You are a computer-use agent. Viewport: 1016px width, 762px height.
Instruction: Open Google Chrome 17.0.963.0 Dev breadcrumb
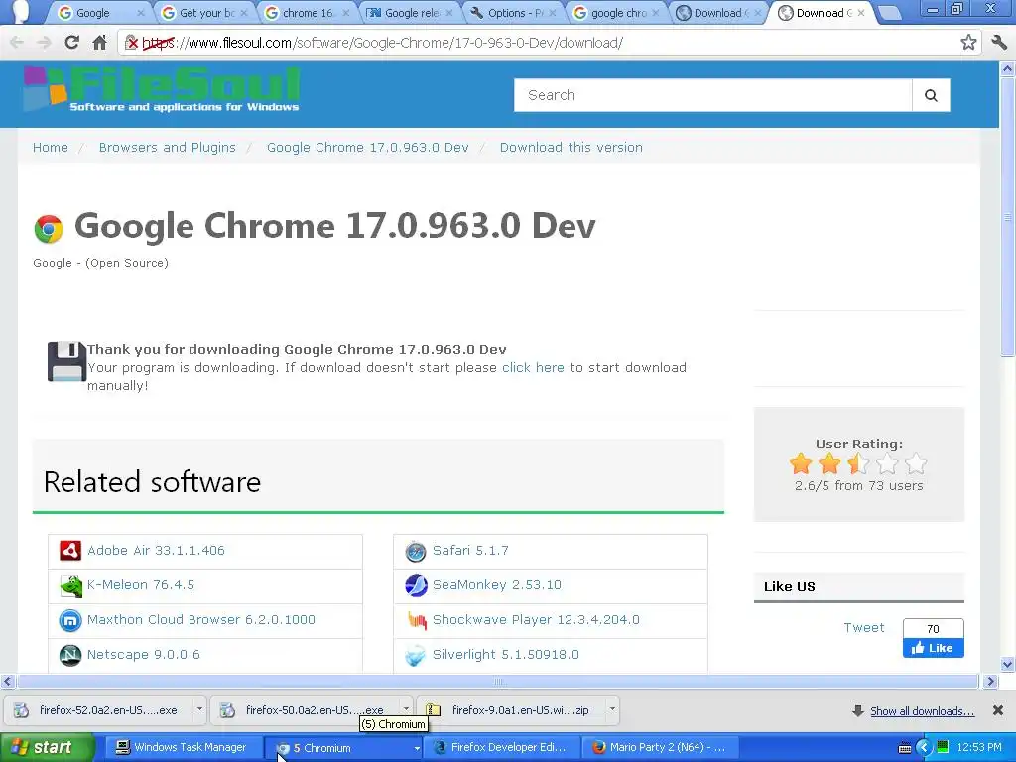[x=367, y=147]
